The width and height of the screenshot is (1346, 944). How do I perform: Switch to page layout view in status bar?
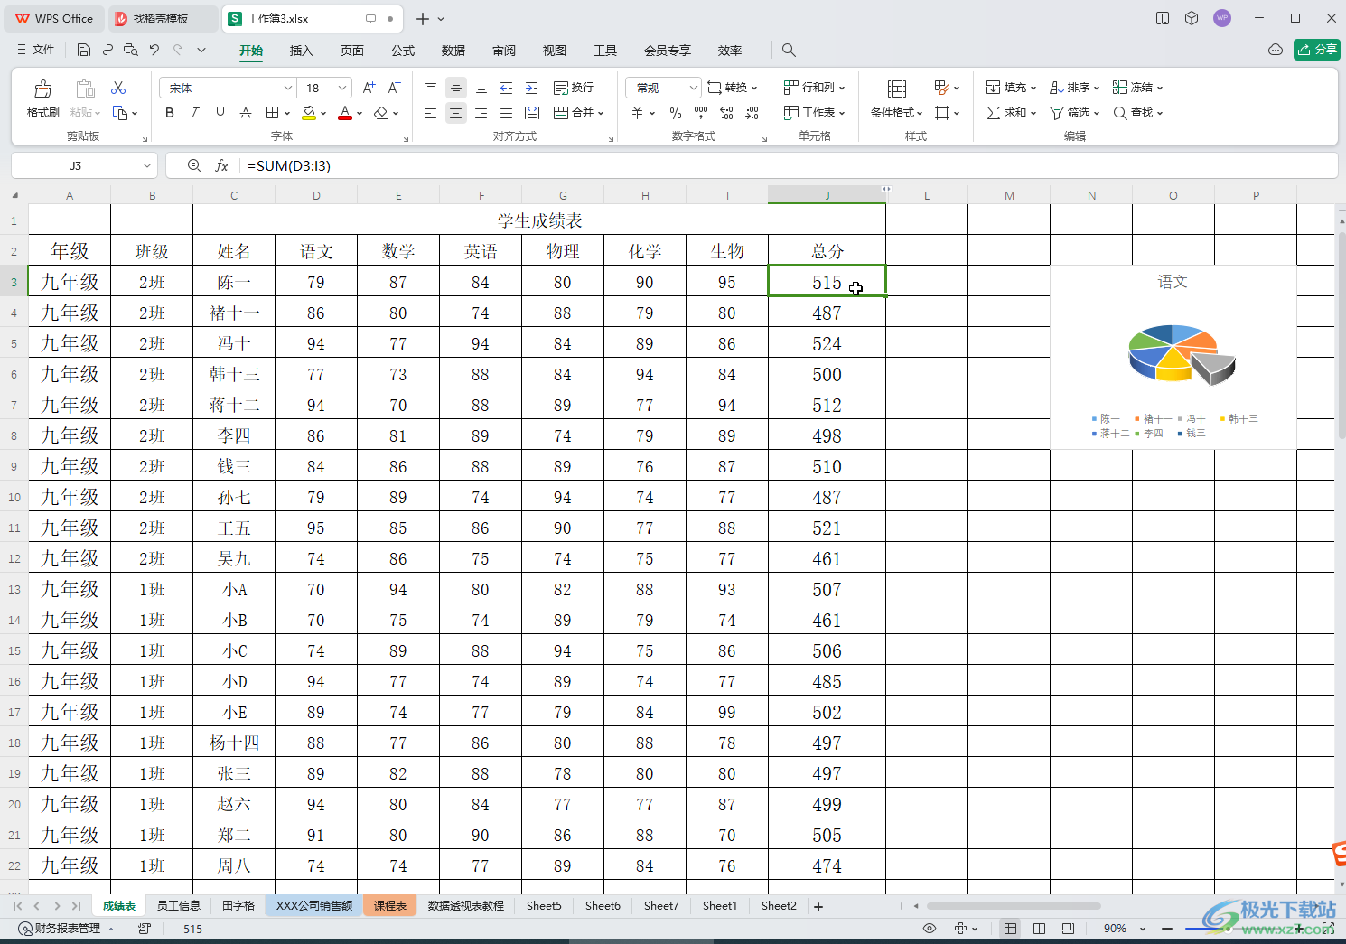(1039, 929)
